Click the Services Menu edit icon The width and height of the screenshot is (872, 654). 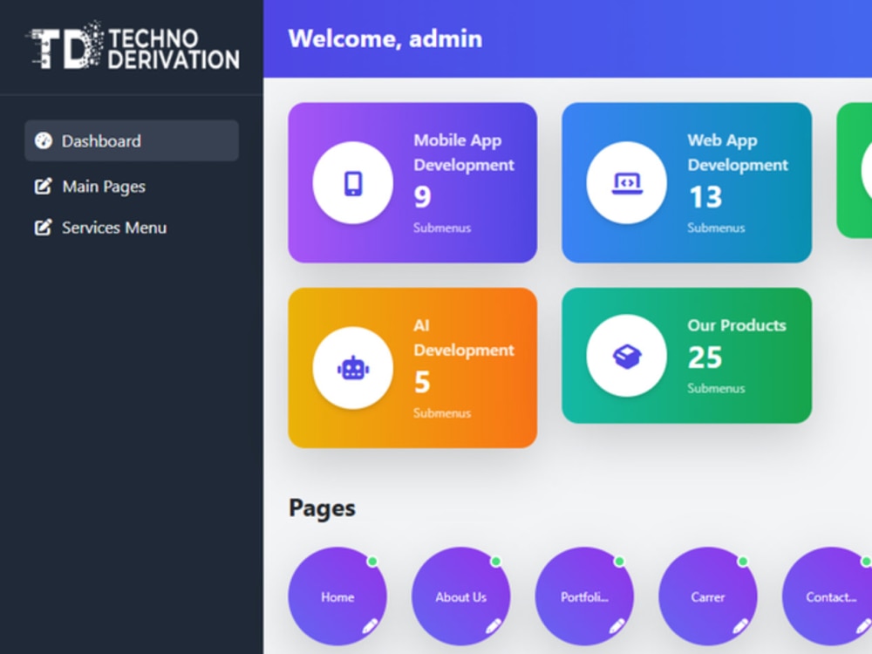pos(44,228)
